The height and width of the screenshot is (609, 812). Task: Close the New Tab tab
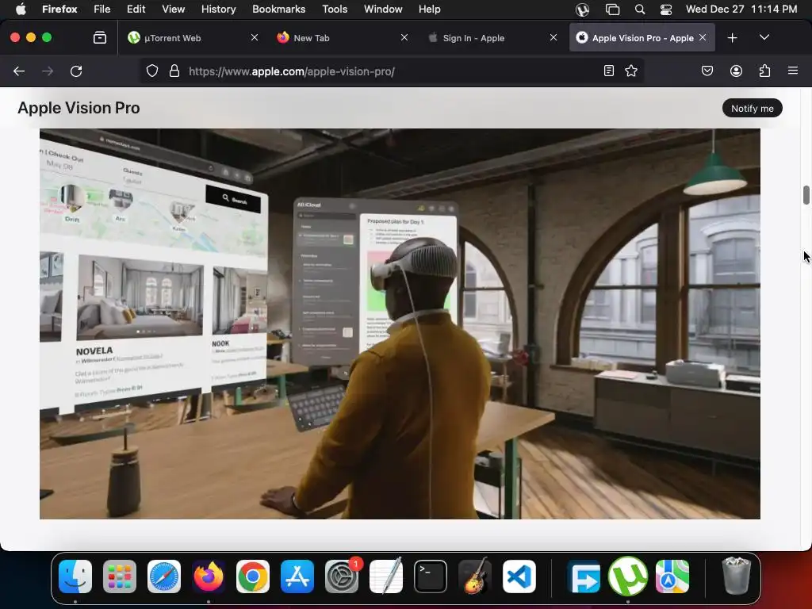[x=404, y=37]
